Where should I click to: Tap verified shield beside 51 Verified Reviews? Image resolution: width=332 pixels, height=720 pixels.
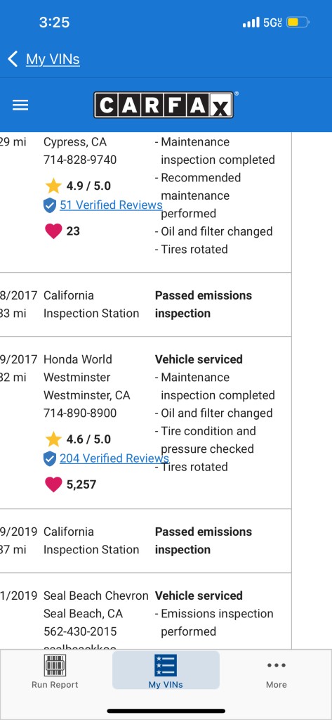(50, 205)
